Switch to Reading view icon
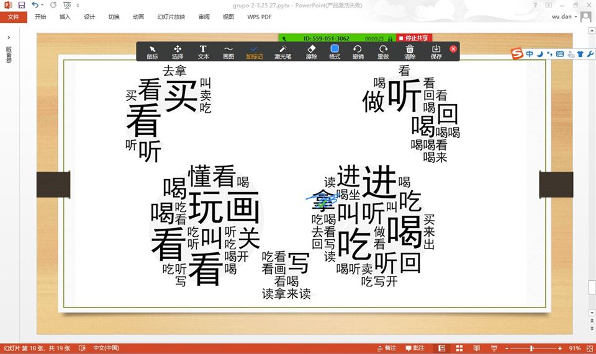 tap(477, 348)
